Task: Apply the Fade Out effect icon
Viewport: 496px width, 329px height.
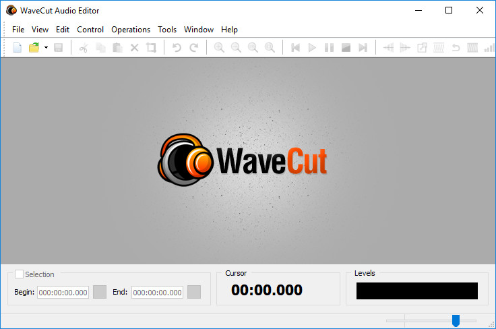Action: [405, 48]
